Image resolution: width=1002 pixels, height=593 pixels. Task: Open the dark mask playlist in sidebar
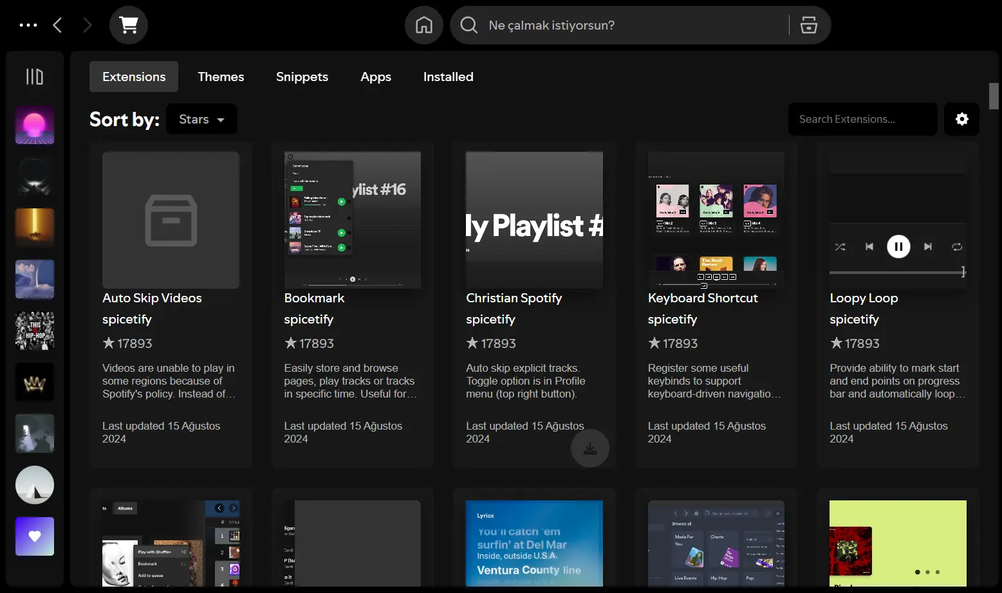(x=35, y=176)
